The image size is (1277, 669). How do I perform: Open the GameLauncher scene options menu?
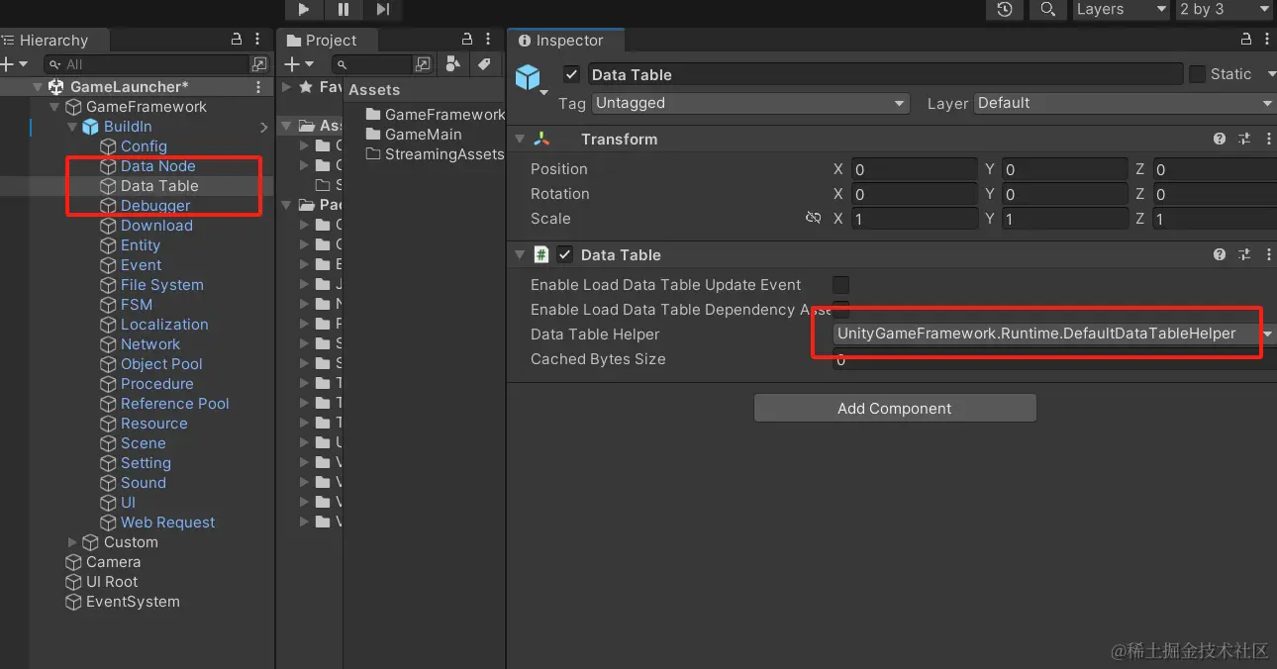tap(259, 87)
